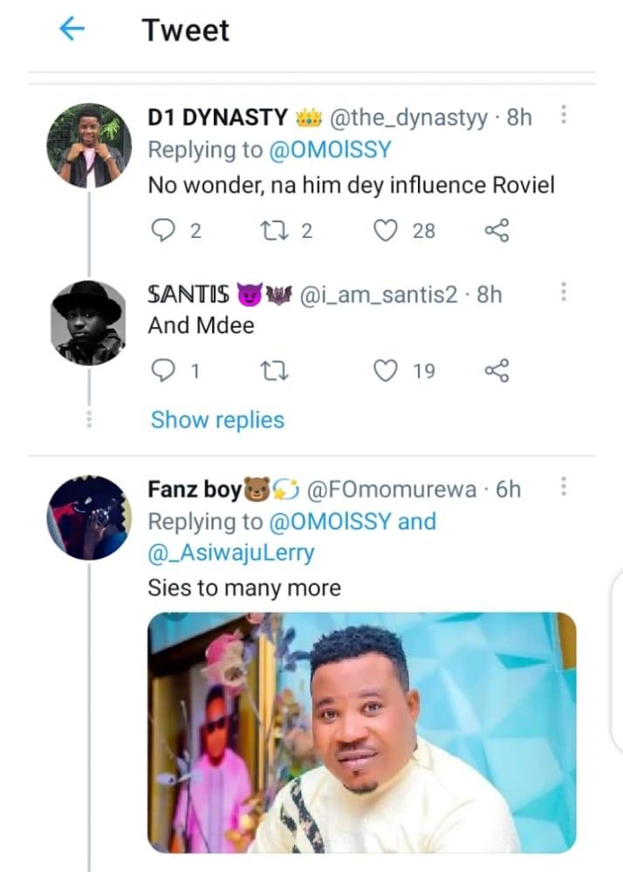
Task: Open SANTIS's profile avatar
Action: point(89,323)
